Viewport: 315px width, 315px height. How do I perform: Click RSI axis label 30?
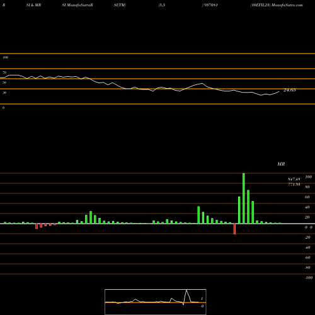pos(4,93)
